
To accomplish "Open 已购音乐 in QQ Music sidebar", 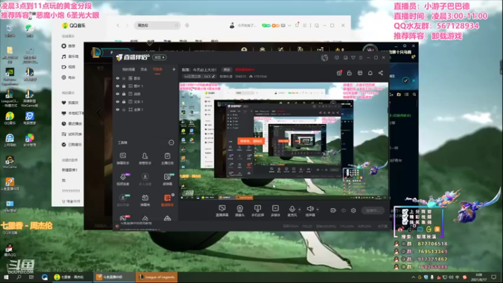I will [72, 145].
